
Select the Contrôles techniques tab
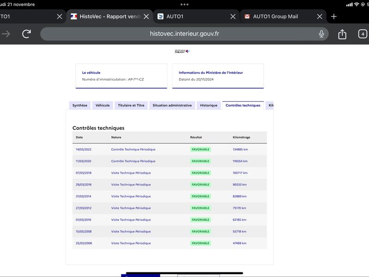243,105
